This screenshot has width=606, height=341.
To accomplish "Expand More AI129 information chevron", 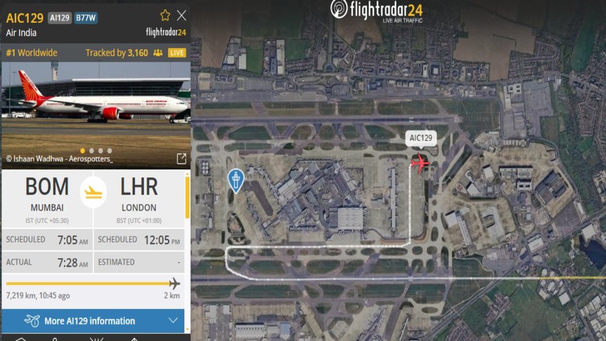I will click(173, 321).
